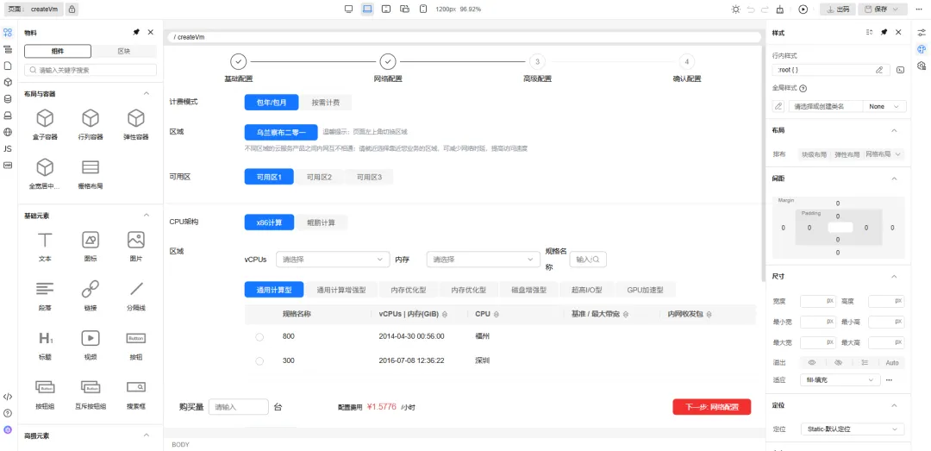This screenshot has height=451, width=931.
Task: Choose 按需计费 billing mode
Action: (325, 103)
